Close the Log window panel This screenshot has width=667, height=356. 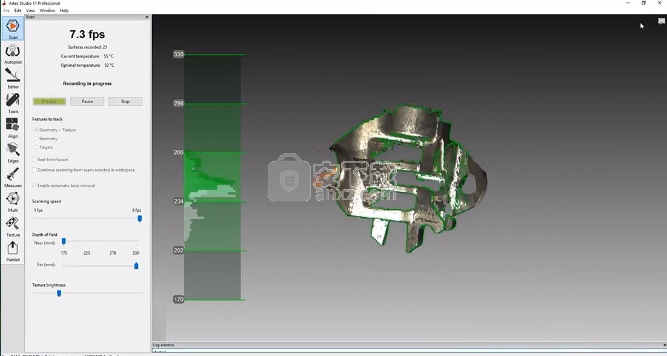coord(665,345)
